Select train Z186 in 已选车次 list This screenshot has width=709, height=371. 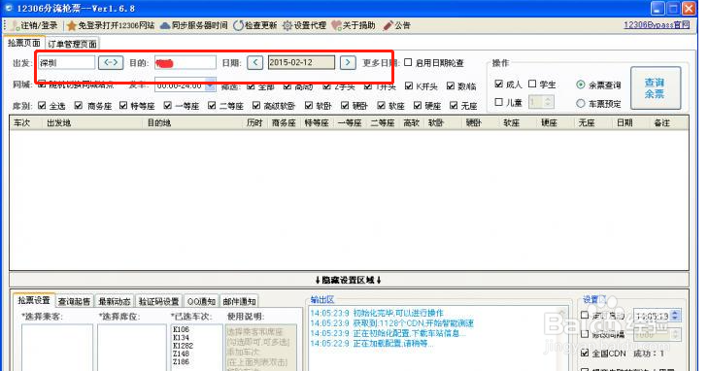pyautogui.click(x=181, y=362)
